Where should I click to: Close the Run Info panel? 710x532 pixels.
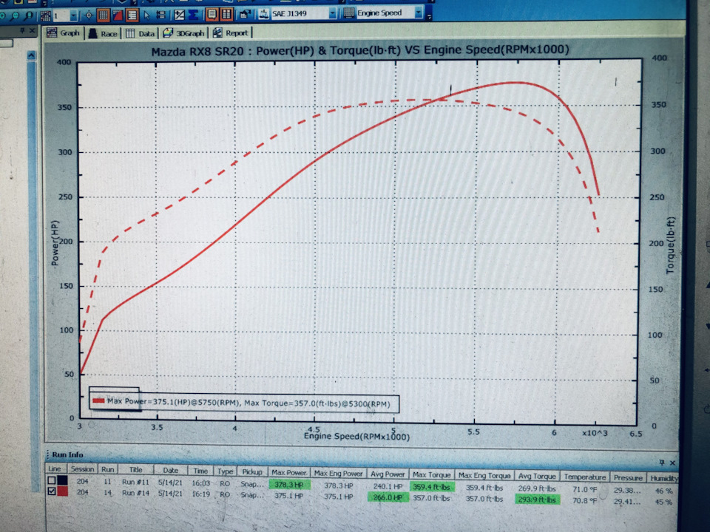pyautogui.click(x=672, y=463)
